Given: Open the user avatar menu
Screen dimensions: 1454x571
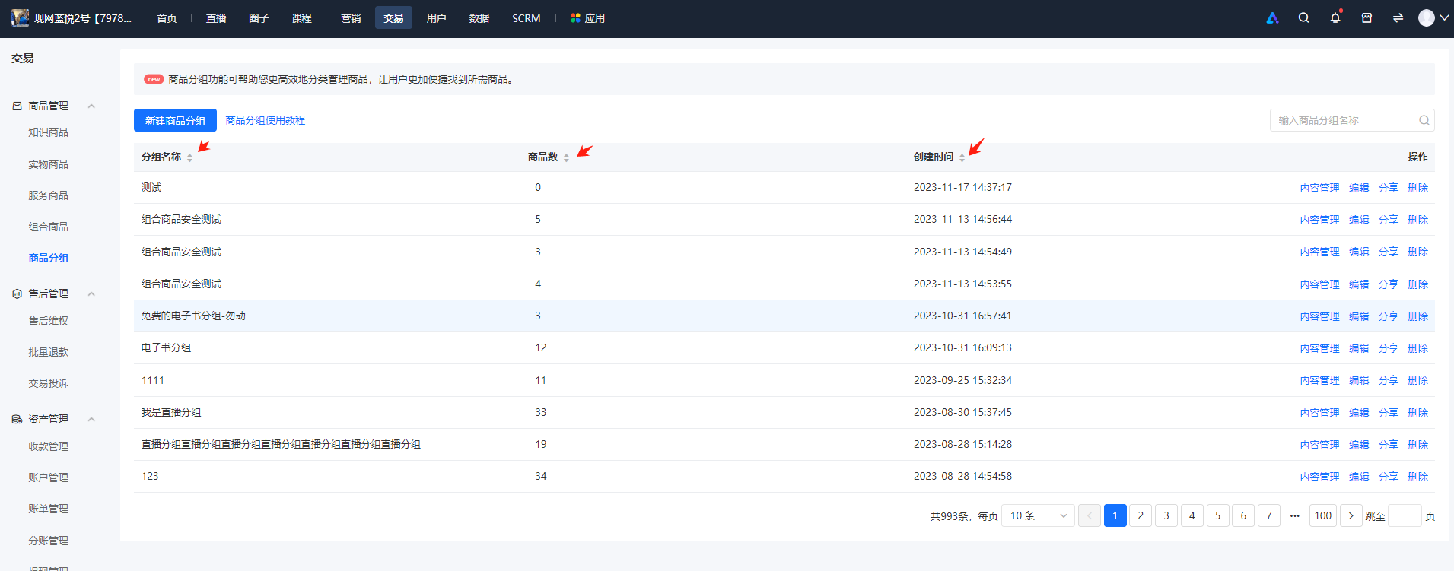Looking at the screenshot, I should click(1433, 17).
